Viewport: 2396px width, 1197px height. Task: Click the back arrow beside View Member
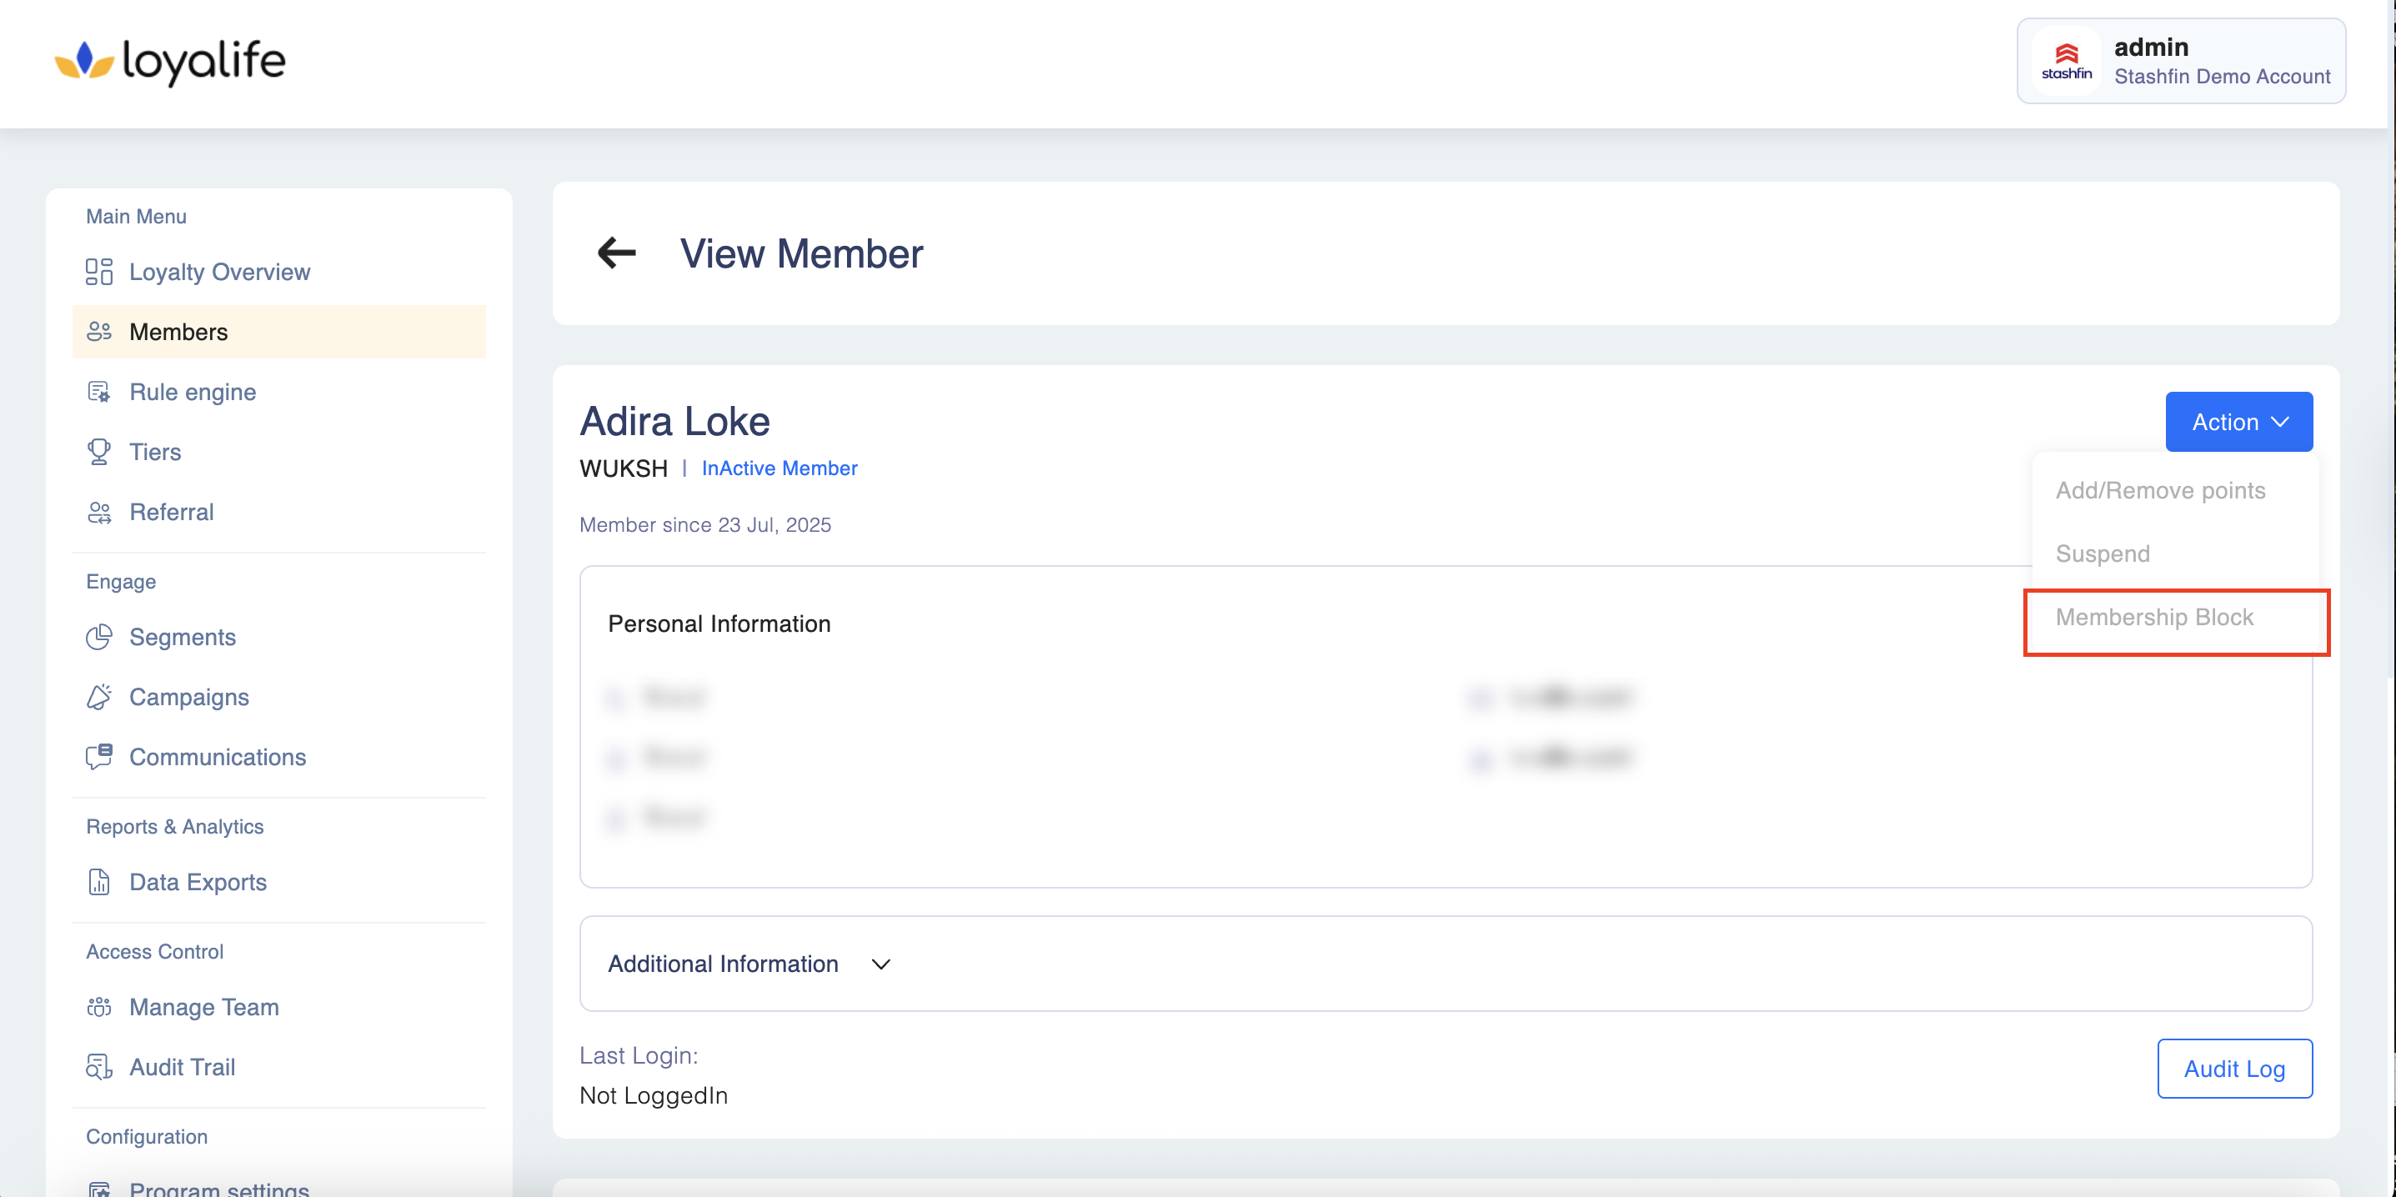pos(616,253)
